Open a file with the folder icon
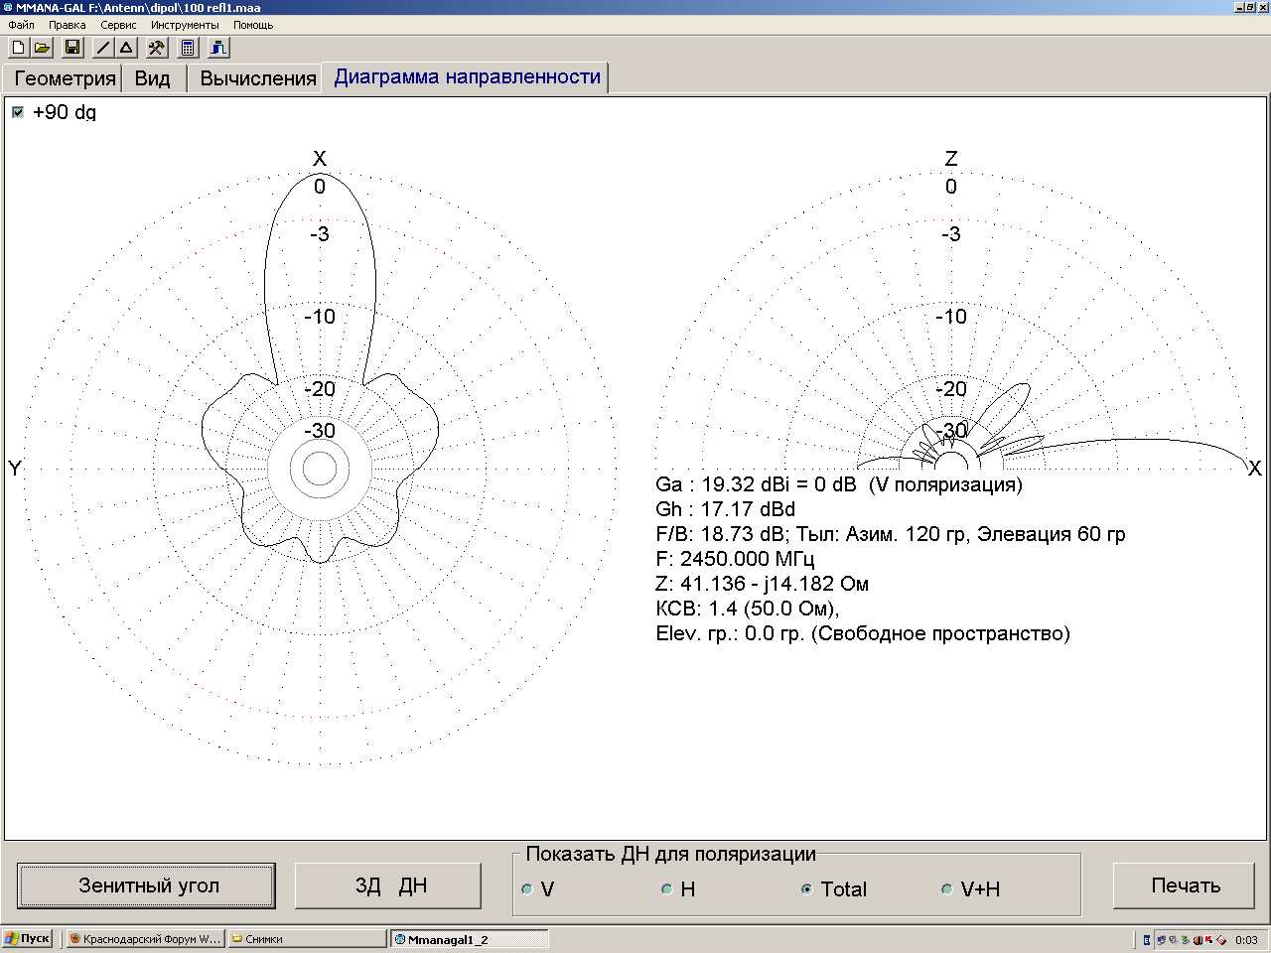Viewport: 1271px width, 953px height. point(42,48)
